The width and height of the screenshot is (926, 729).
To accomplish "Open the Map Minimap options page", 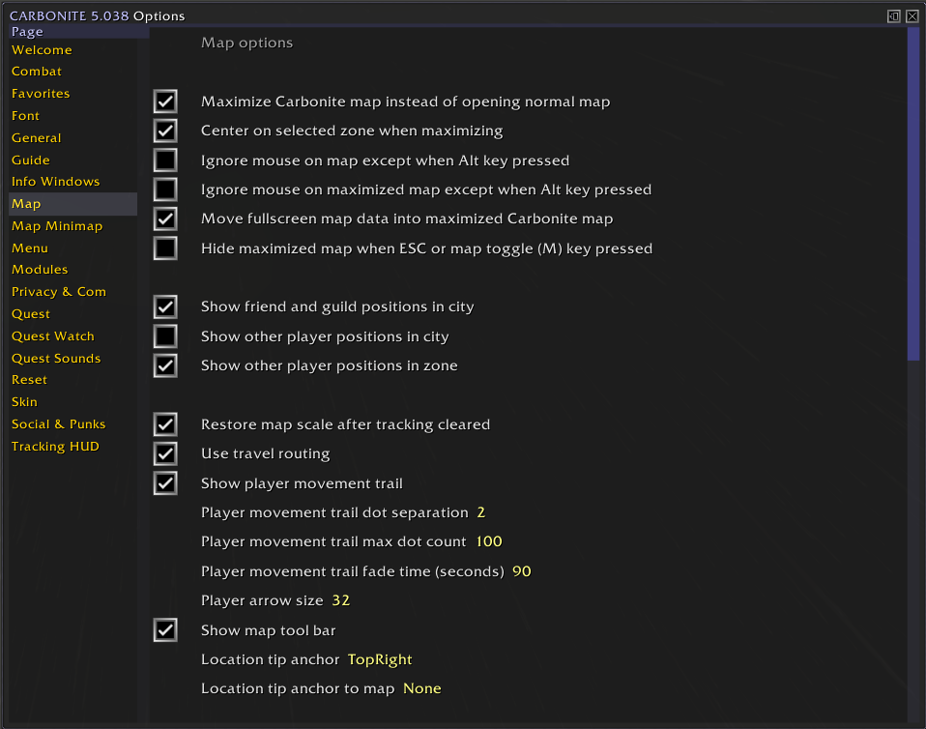I will coord(57,226).
